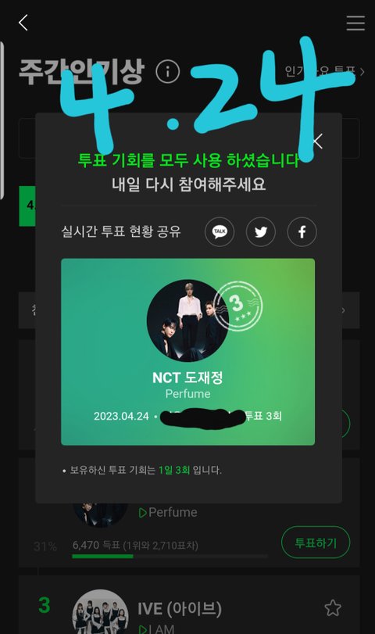The image size is (375, 634).
Task: Select the green date tab behind popup
Action: pyautogui.click(x=27, y=206)
